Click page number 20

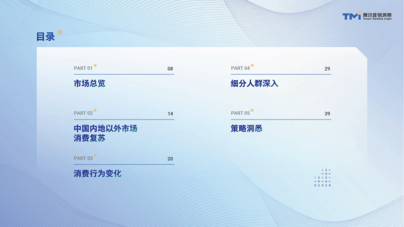point(170,159)
